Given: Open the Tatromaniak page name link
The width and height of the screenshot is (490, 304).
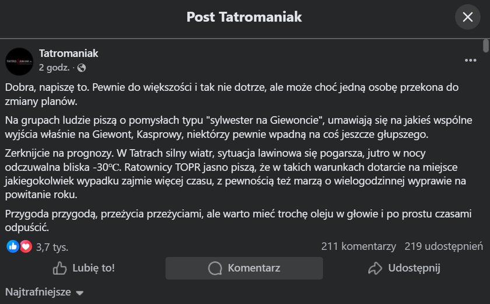Looking at the screenshot, I should pos(68,54).
